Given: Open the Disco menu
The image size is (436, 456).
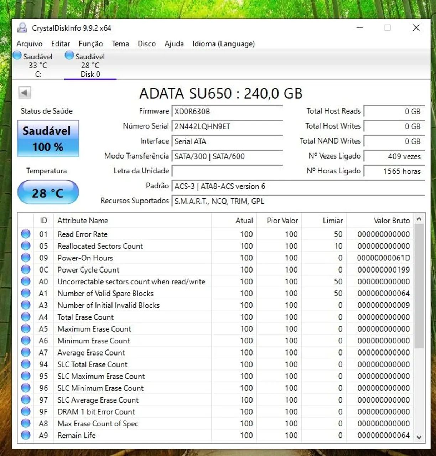Looking at the screenshot, I should [147, 43].
